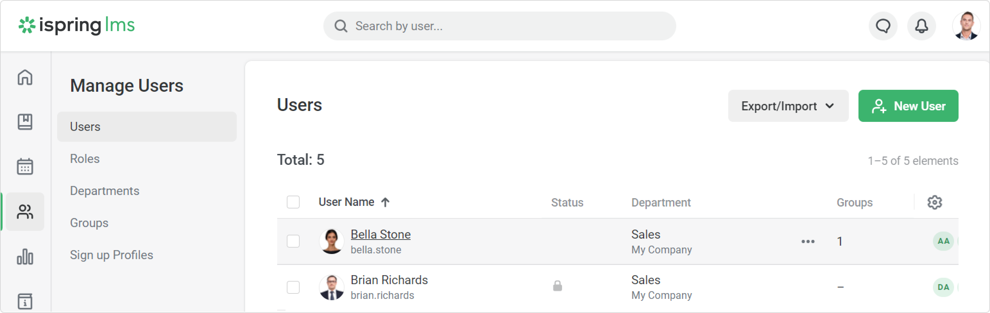Open the profile avatar menu
The height and width of the screenshot is (313, 990).
pos(966,26)
